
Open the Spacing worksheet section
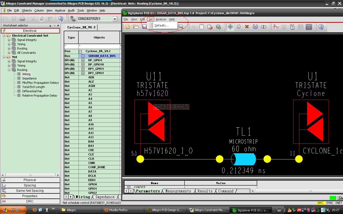click(30, 185)
